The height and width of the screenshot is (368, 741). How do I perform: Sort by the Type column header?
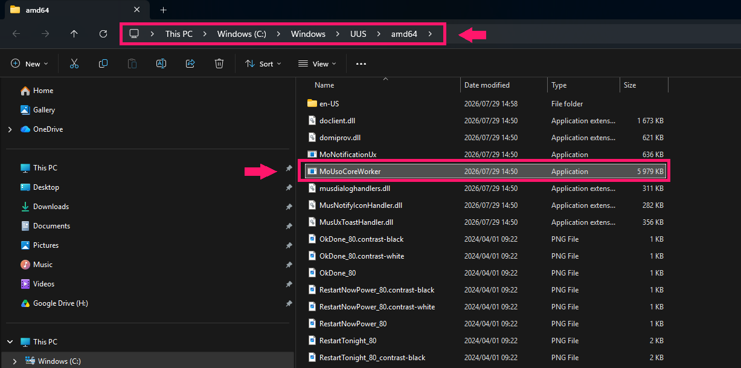pos(584,85)
